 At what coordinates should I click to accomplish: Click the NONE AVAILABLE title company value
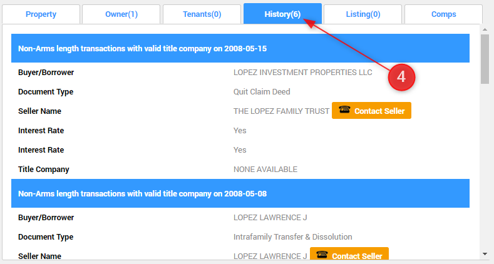265,170
